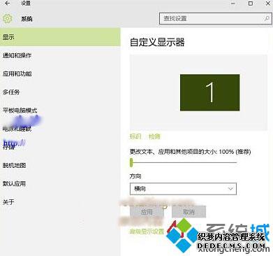Select the monitor 1 display thumbnail
The height and width of the screenshot is (256, 273).
point(209,92)
